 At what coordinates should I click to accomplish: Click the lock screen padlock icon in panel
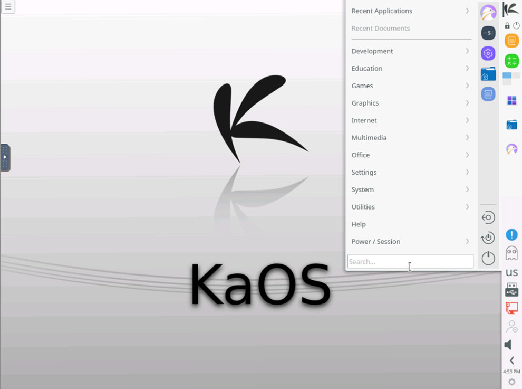(507, 26)
